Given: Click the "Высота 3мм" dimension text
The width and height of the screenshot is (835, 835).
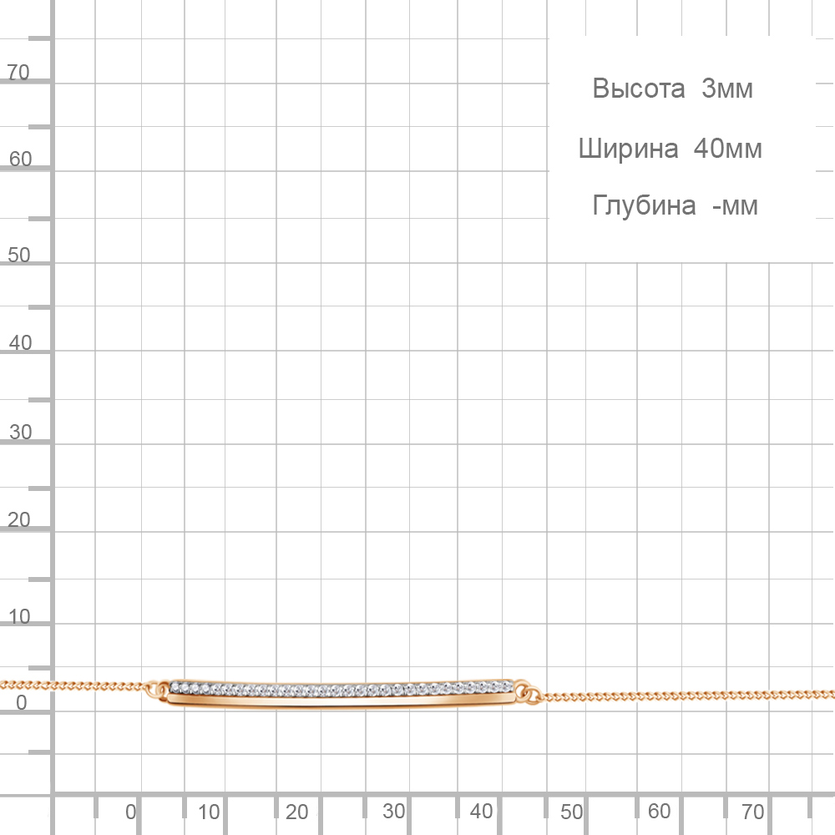Looking at the screenshot, I should [672, 89].
